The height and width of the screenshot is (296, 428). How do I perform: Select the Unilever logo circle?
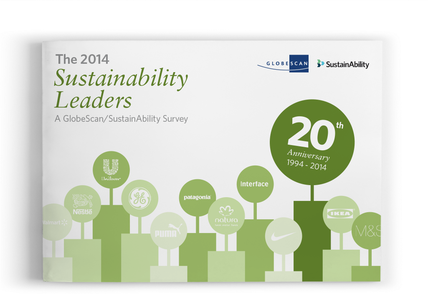point(111,170)
